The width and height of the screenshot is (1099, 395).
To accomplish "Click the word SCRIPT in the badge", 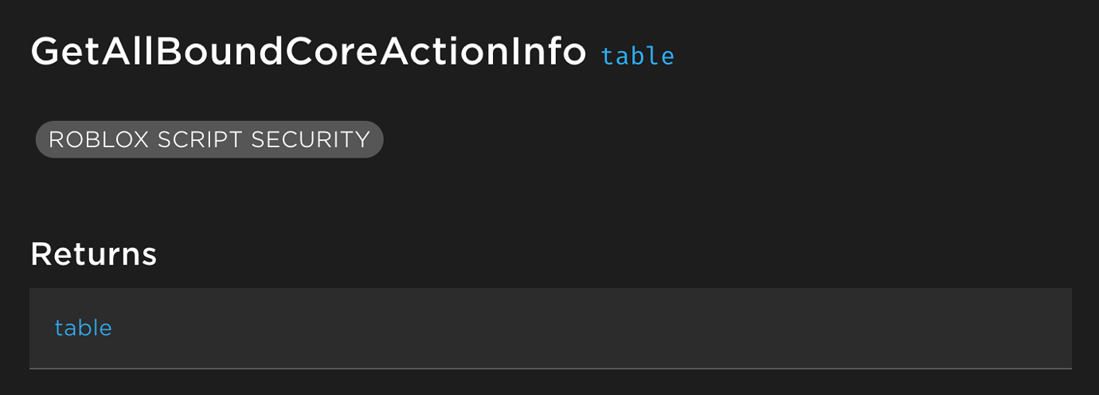I will pyautogui.click(x=199, y=139).
